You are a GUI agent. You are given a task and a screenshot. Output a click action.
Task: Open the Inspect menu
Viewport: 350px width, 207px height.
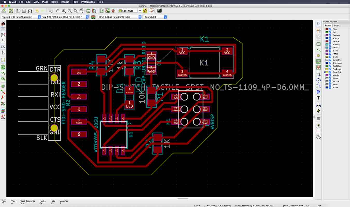pyautogui.click(x=65, y=2)
